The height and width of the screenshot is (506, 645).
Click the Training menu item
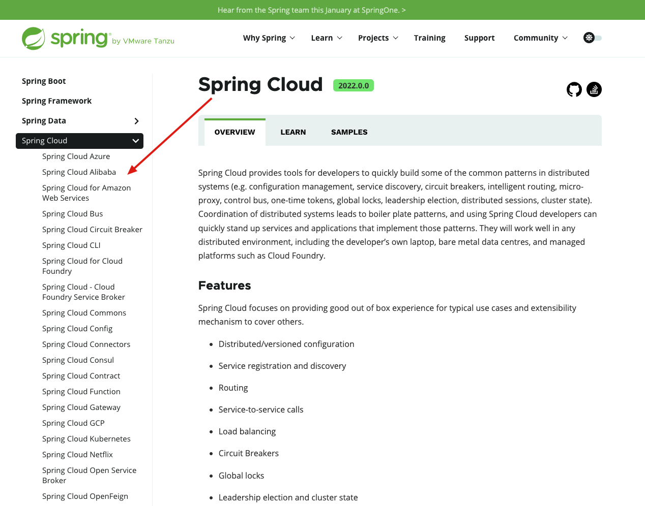(x=429, y=38)
